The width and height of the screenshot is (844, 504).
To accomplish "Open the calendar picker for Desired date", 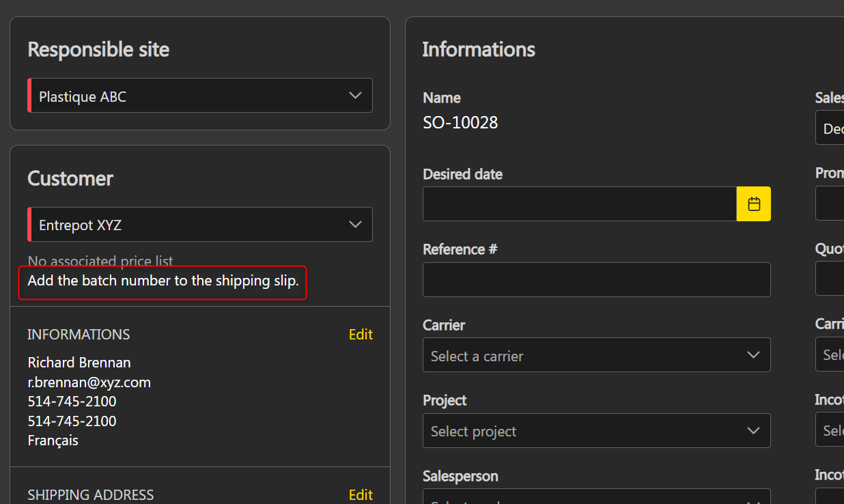I will coord(753,204).
